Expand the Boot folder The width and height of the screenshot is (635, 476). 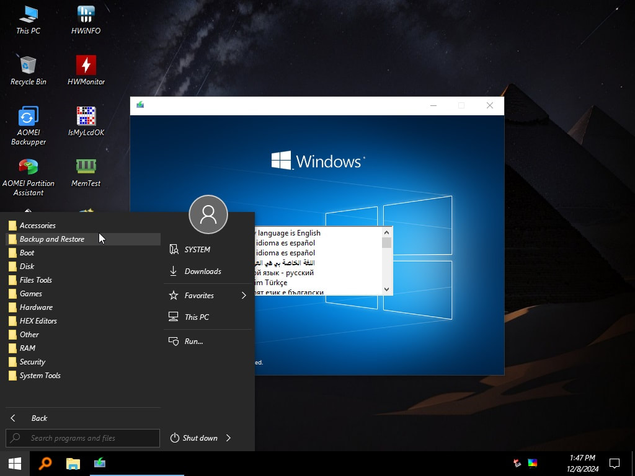click(x=83, y=253)
